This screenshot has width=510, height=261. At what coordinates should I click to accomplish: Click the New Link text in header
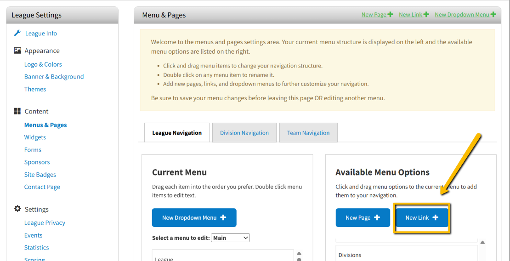(411, 15)
